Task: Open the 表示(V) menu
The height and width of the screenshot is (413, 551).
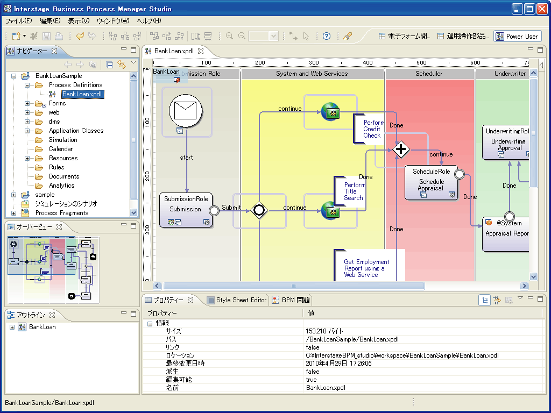Action: (x=79, y=21)
